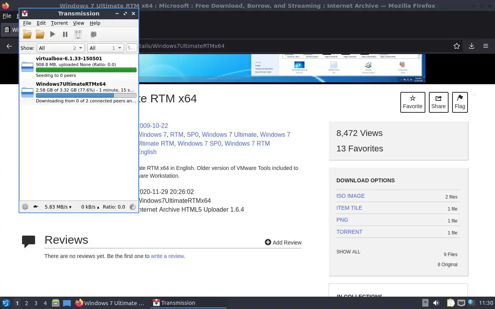Switch to workspace 4 in the taskbar
The width and height of the screenshot is (495, 309).
[45, 303]
